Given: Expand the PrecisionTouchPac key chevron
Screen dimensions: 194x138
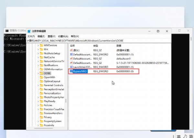Looking at the screenshot, I should [38, 109].
